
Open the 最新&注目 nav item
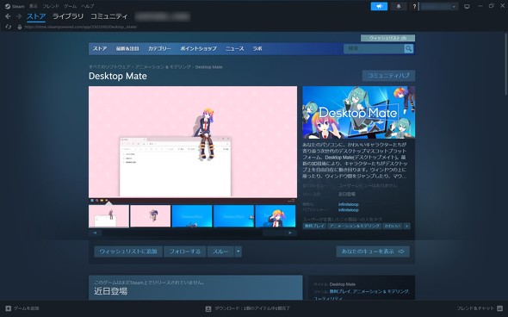(127, 48)
